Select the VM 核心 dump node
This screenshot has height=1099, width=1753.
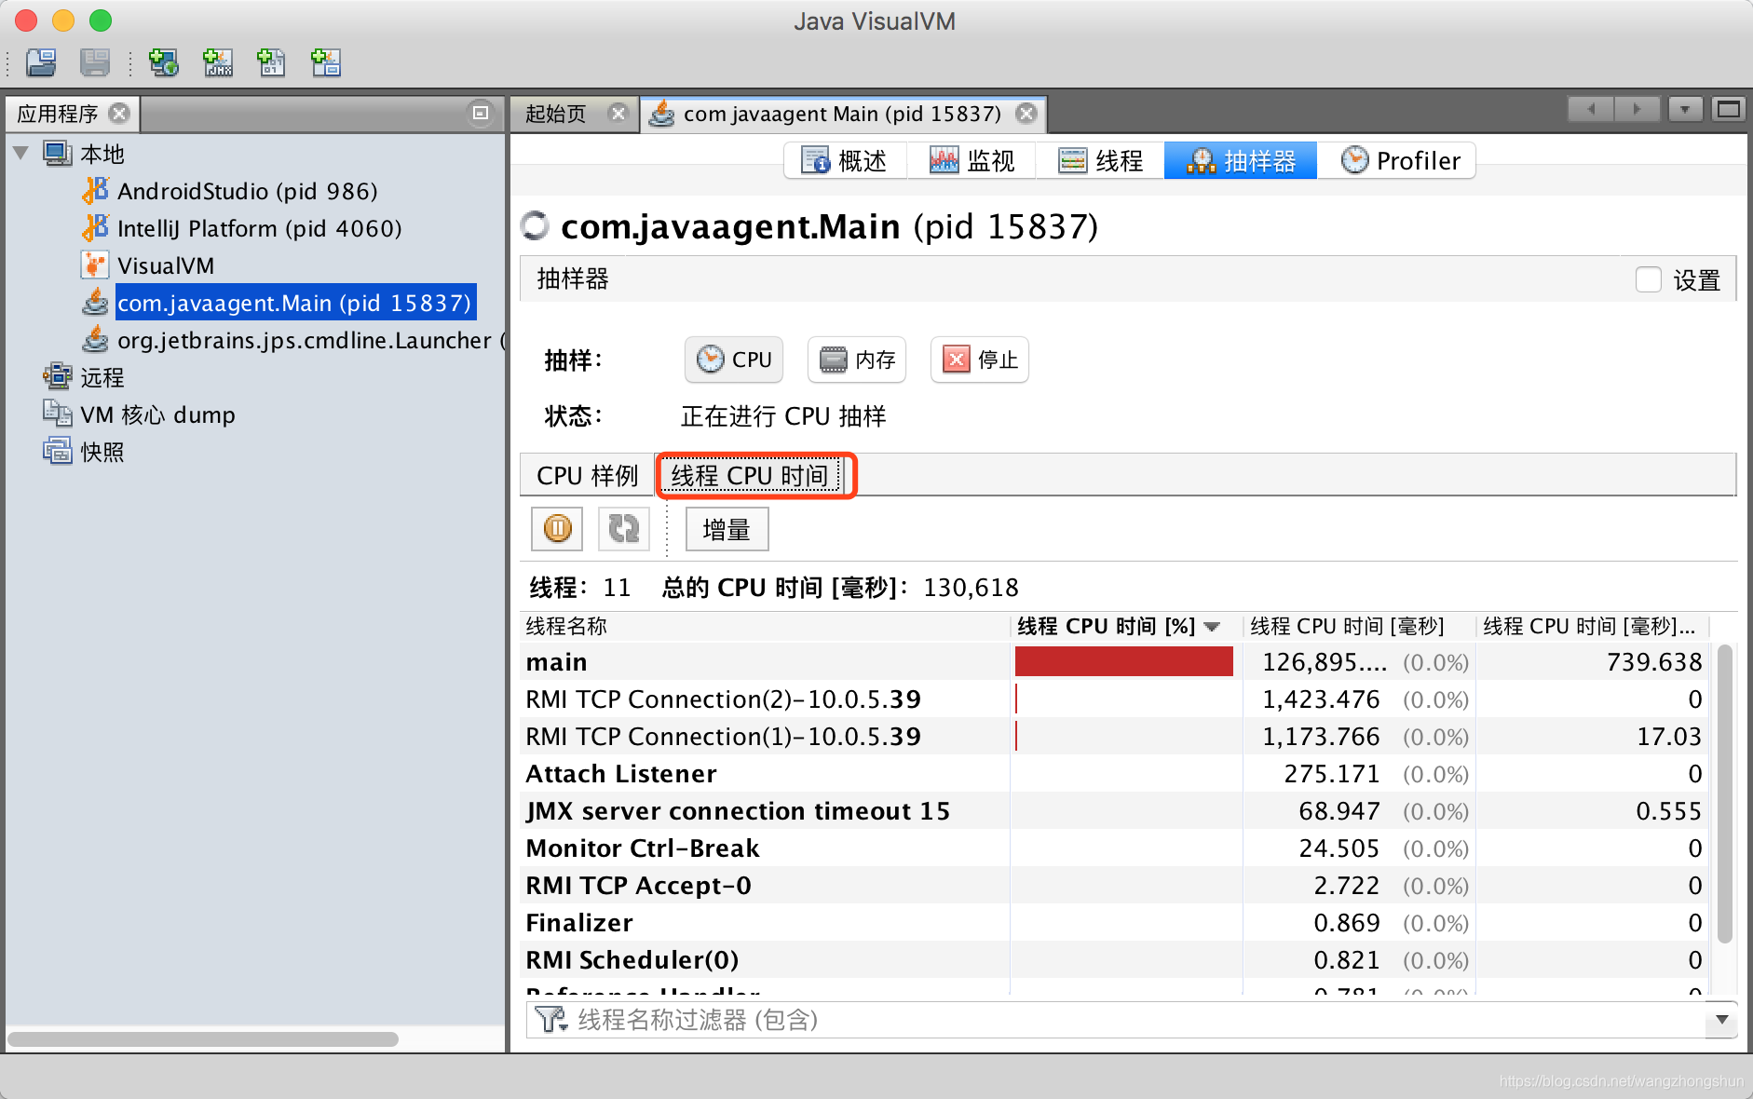(157, 414)
